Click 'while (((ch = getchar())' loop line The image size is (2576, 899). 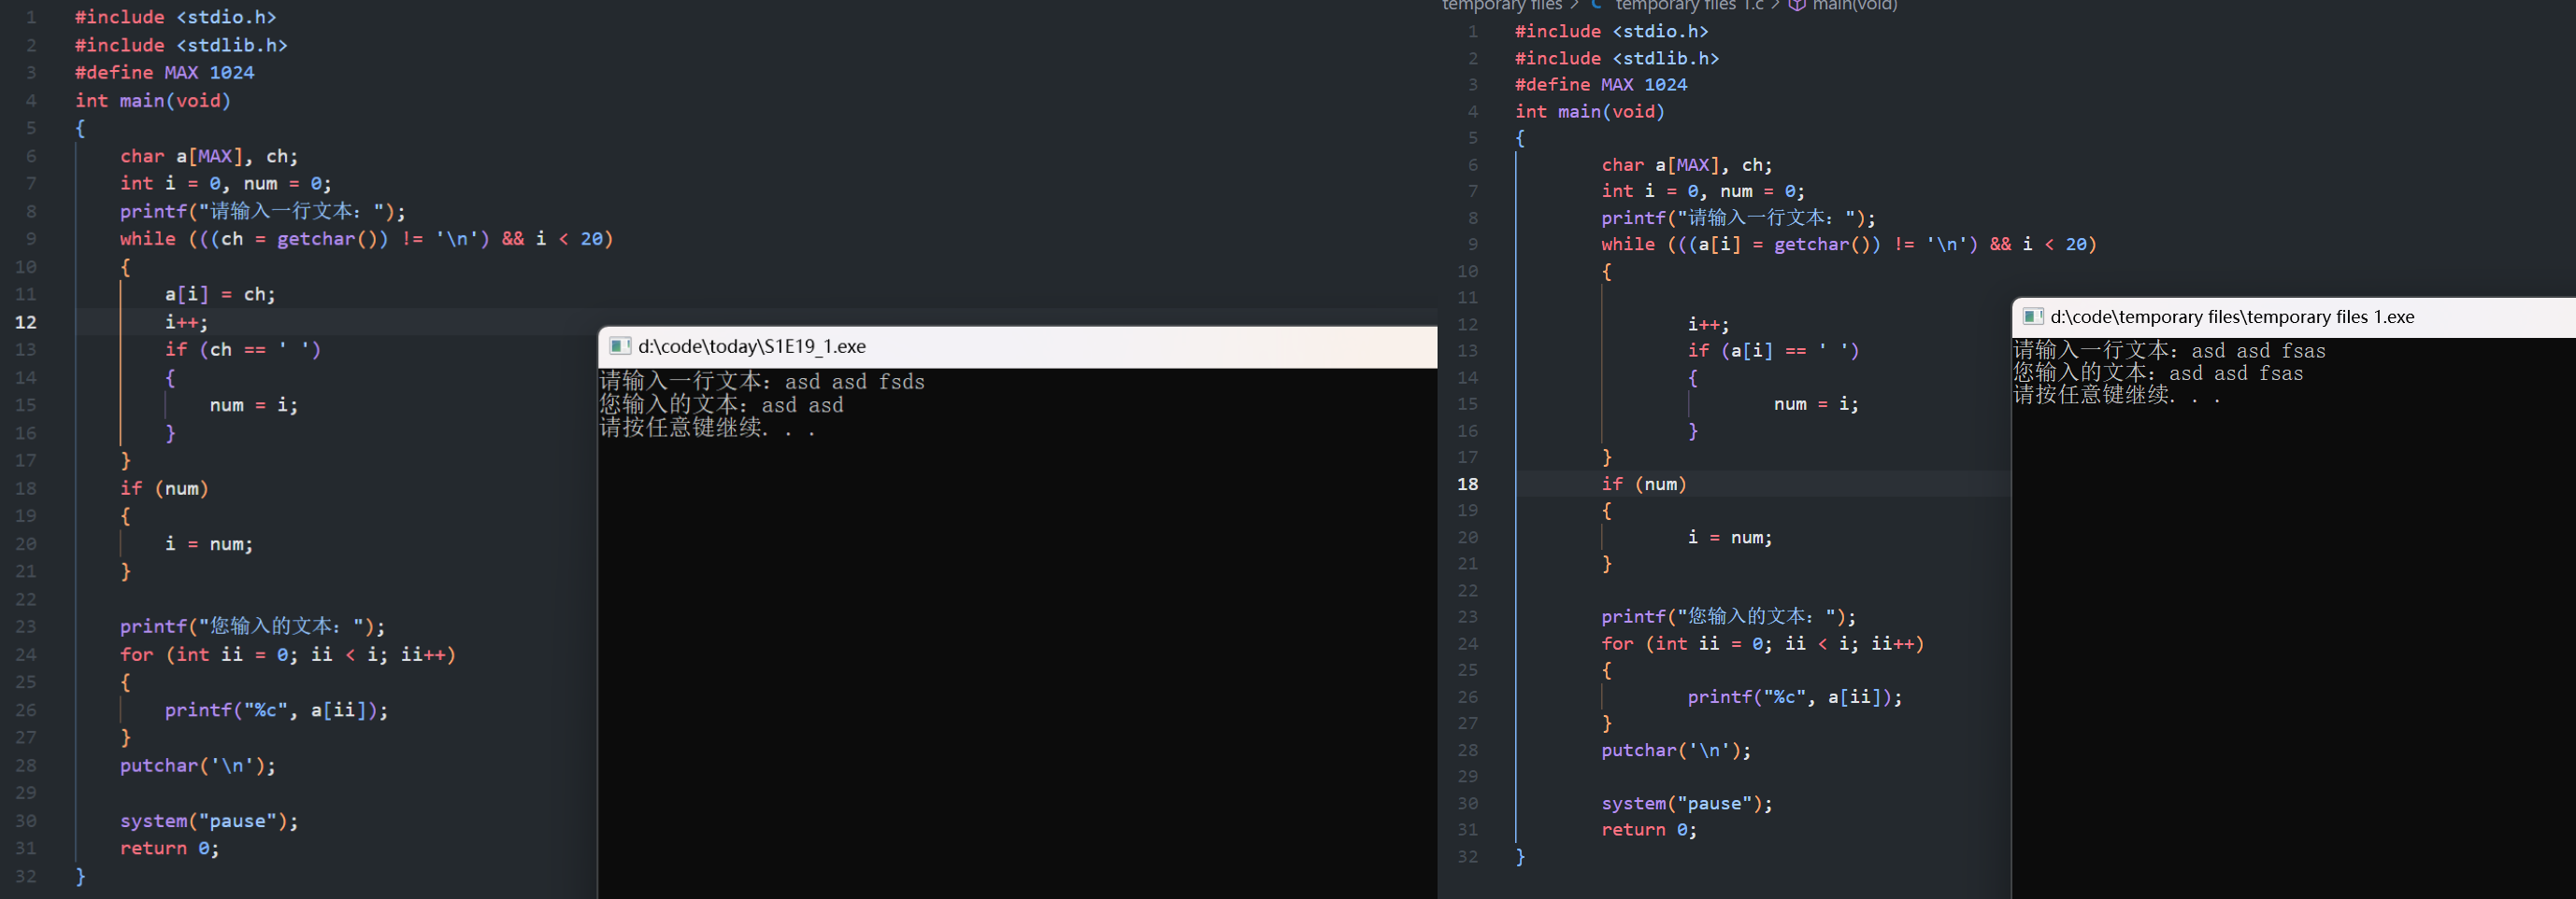(x=366, y=239)
